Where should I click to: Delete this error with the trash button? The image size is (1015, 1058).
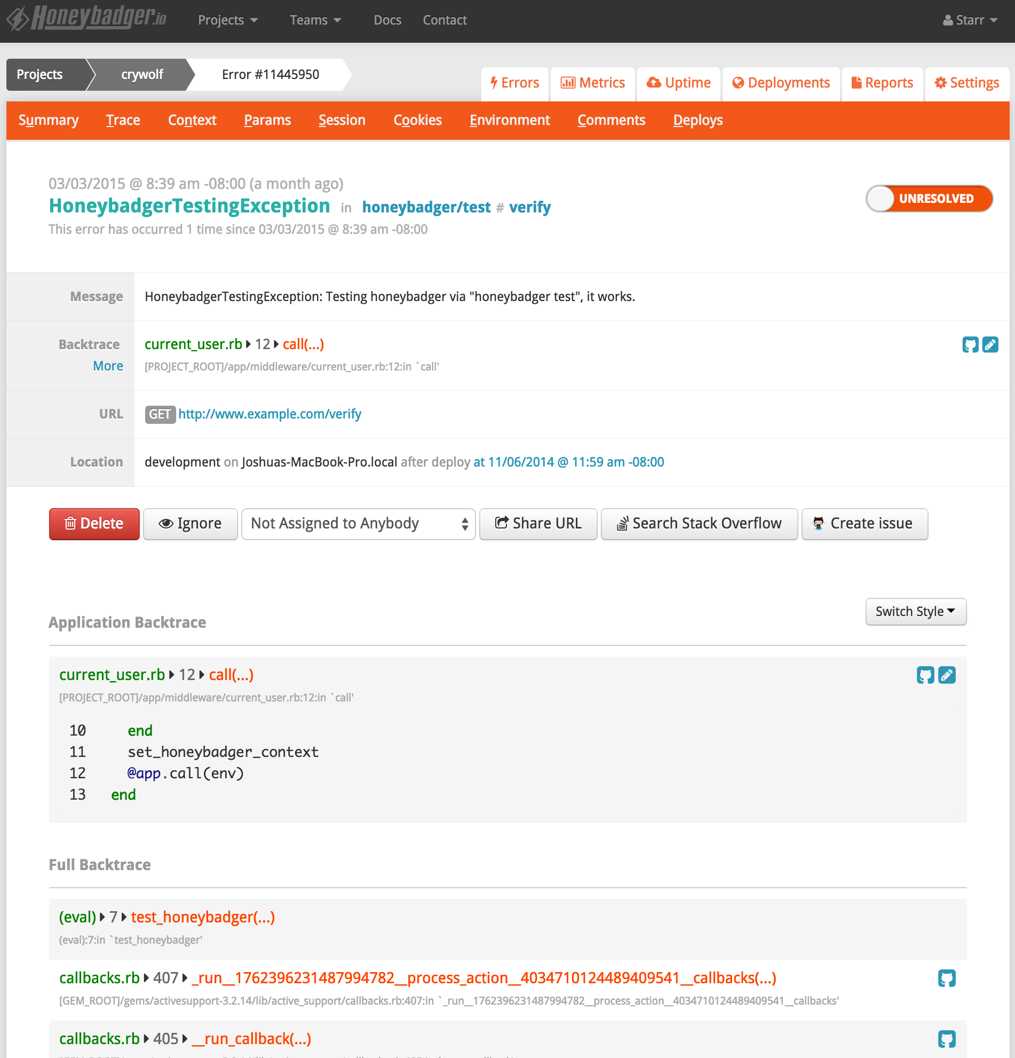[94, 524]
